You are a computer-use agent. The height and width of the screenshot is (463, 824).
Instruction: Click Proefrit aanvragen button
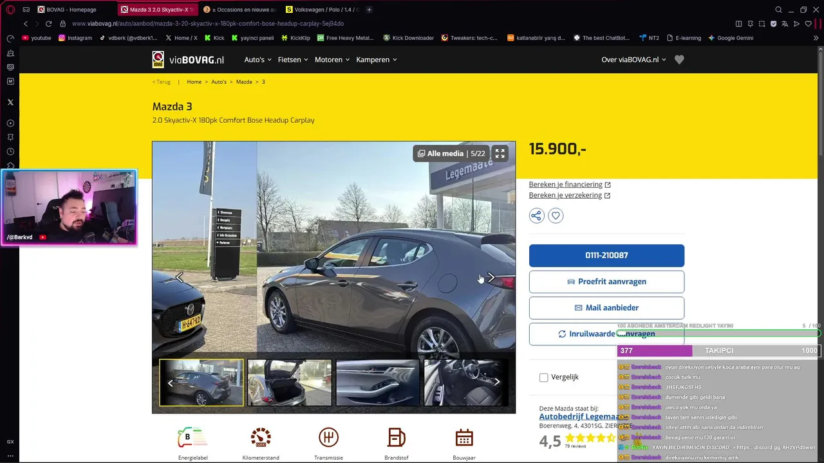606,282
